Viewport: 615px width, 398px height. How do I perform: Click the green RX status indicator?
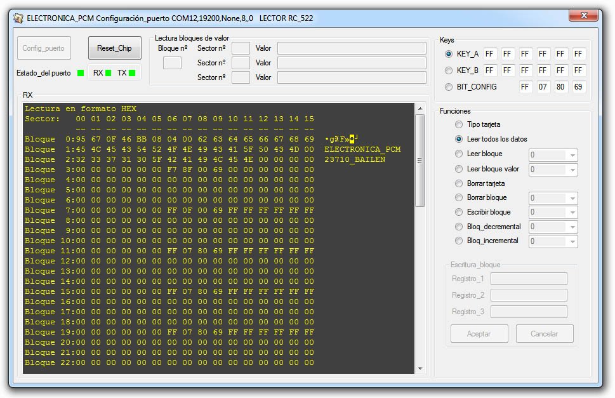click(109, 73)
